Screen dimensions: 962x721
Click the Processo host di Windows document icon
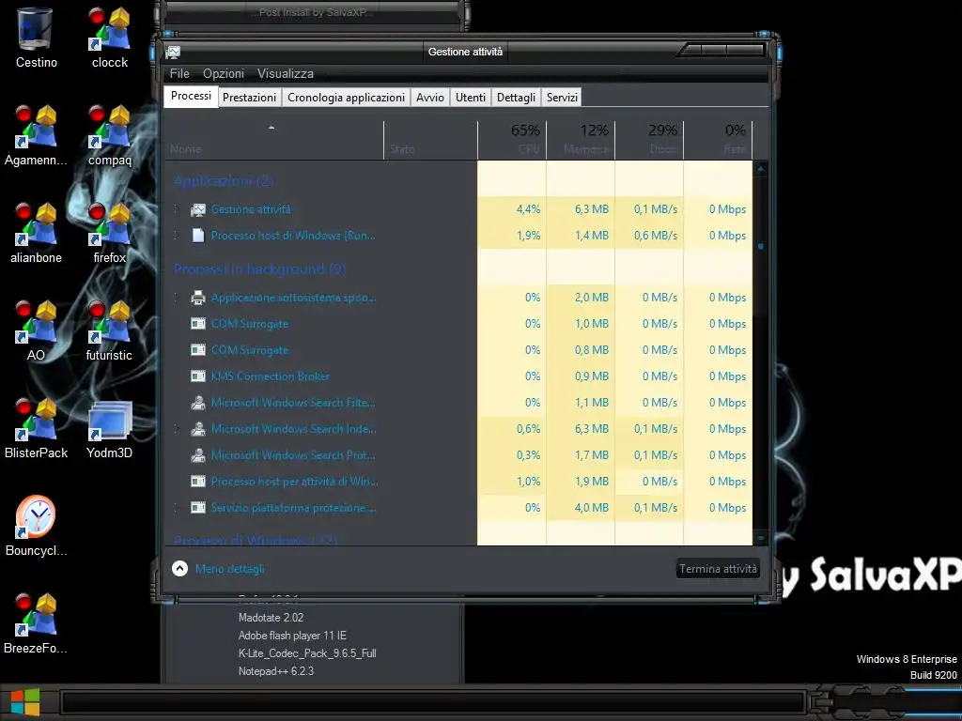point(197,236)
